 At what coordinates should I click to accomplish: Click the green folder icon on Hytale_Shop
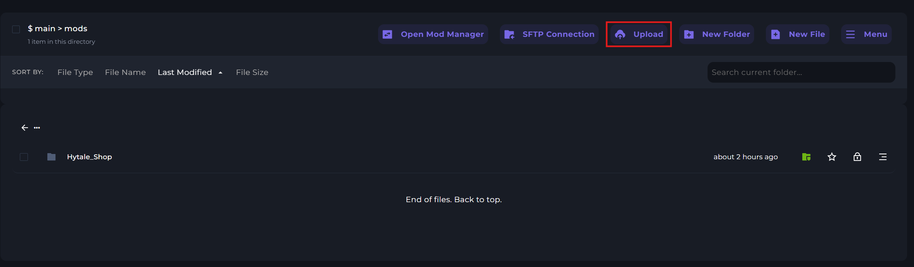806,157
